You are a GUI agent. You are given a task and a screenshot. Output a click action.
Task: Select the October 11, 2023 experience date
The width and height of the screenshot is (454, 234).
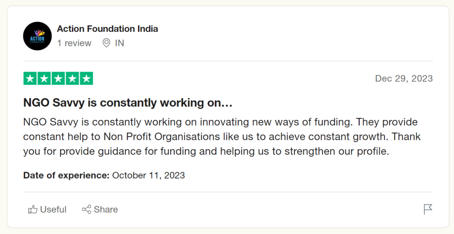click(x=149, y=175)
